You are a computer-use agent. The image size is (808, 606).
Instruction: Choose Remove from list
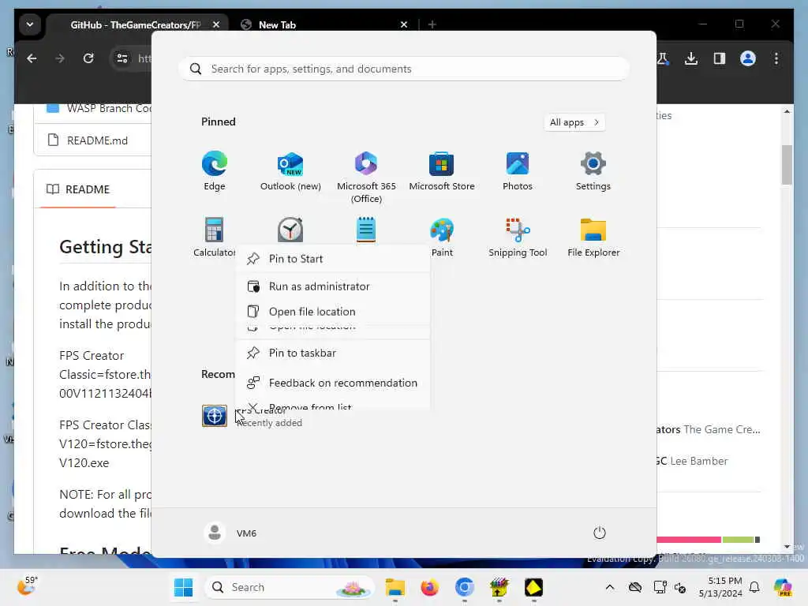point(333,406)
